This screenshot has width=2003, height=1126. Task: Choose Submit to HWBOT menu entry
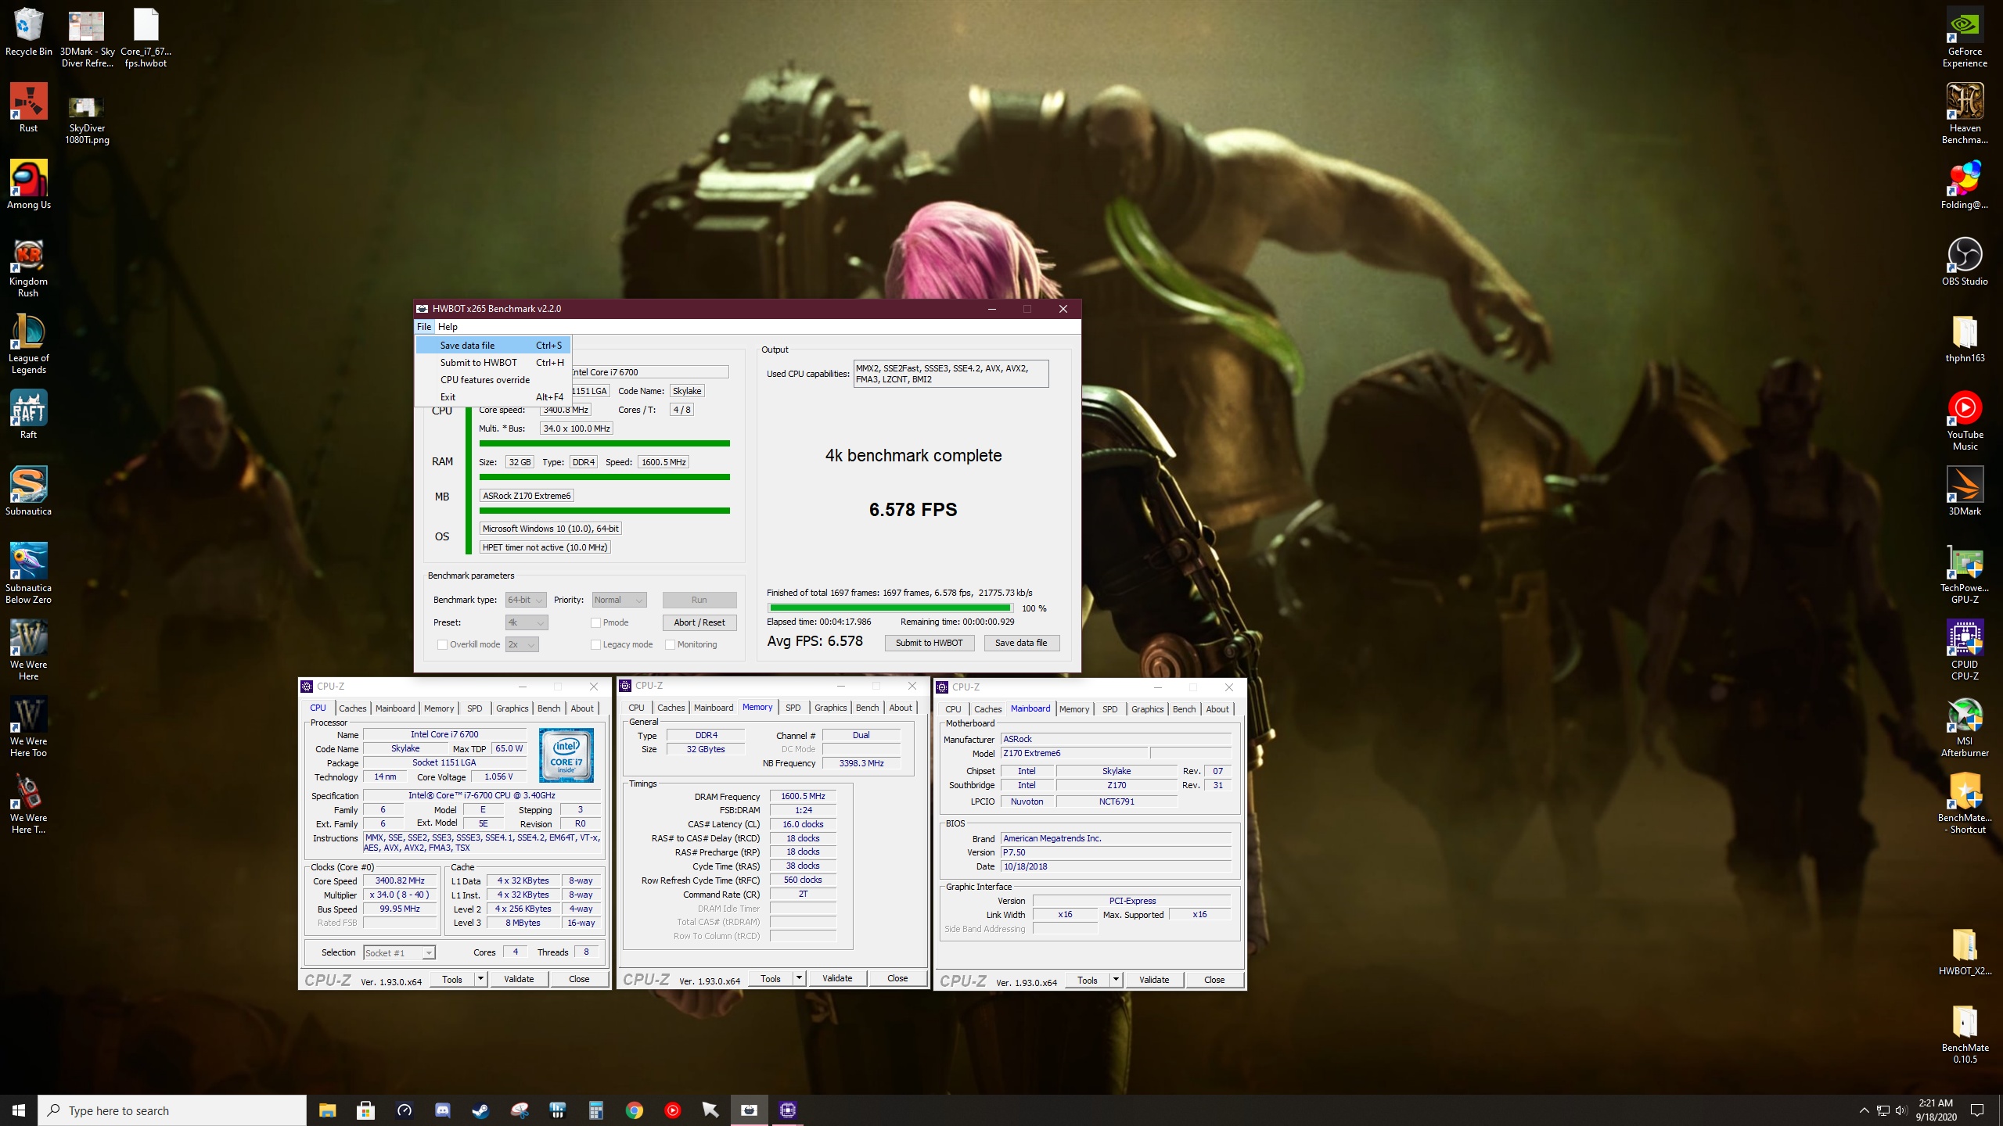tap(494, 362)
